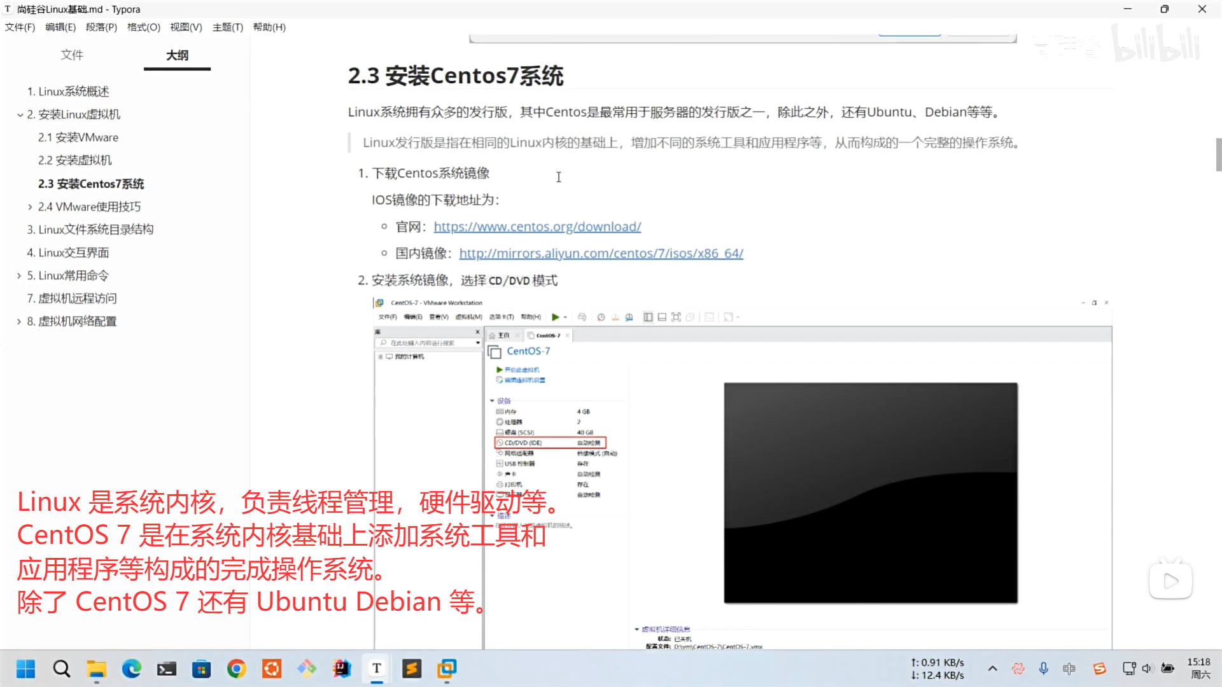Switch to the 文件 sidebar tab
1222x687 pixels.
click(72, 55)
